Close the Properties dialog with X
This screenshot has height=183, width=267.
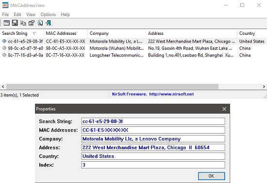pyautogui.click(x=224, y=109)
